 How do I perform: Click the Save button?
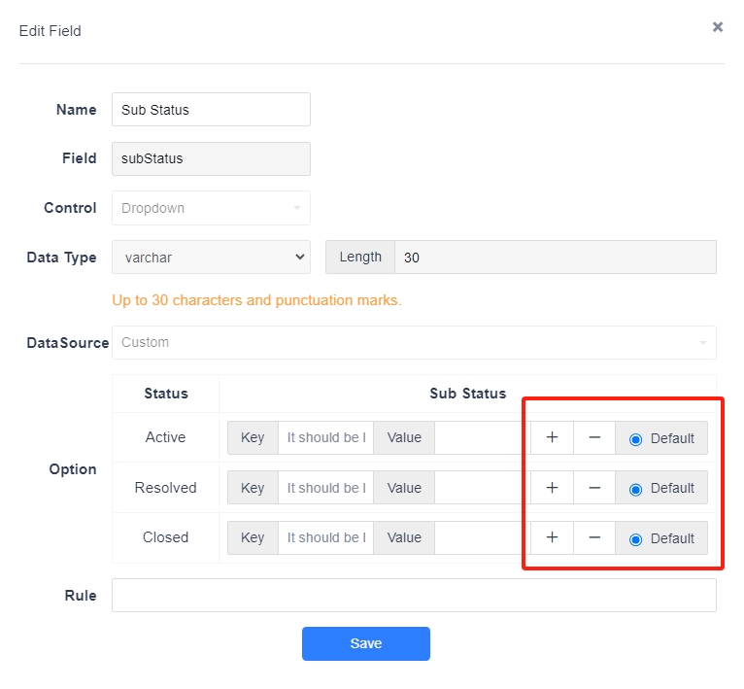(x=366, y=643)
